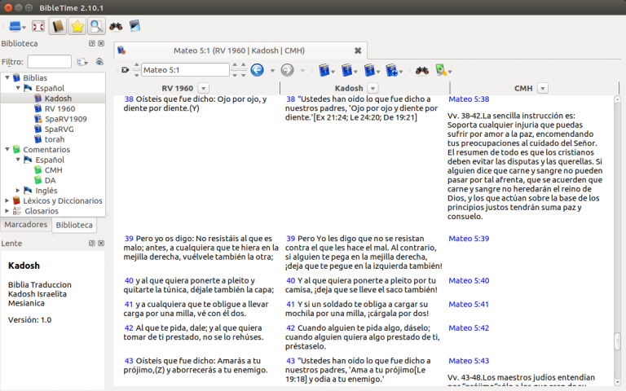Click the Filtro input field

point(50,62)
